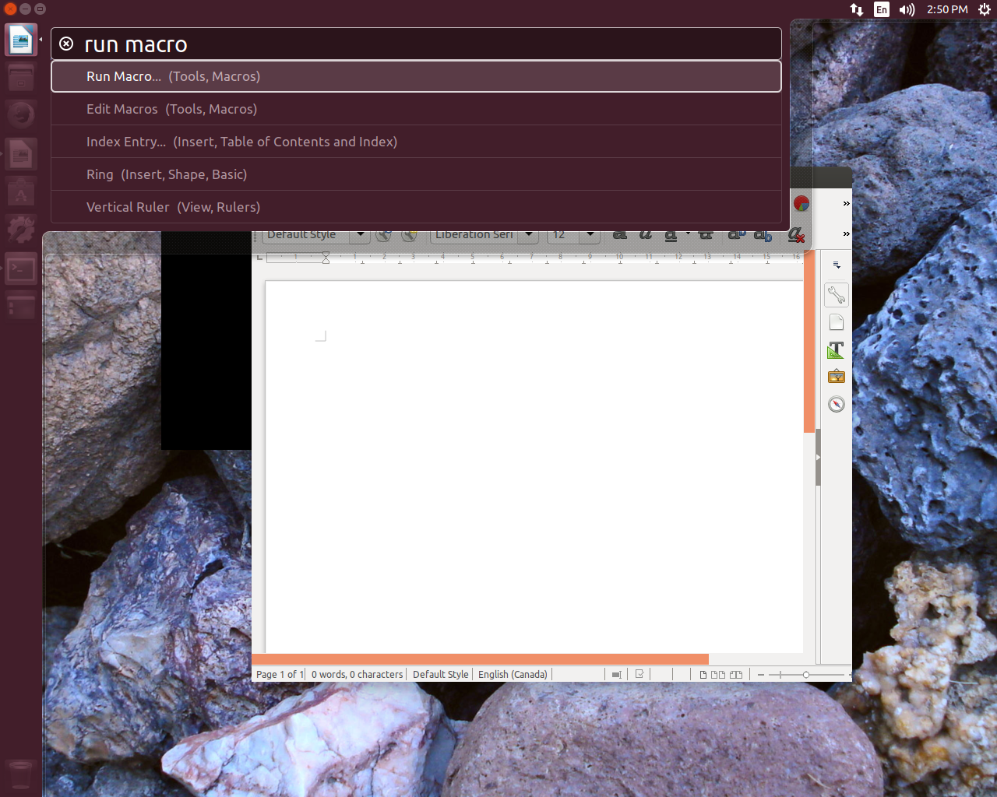Viewport: 997px width, 797px height.
Task: Choose Edit Macros in HUD results
Action: 416,109
